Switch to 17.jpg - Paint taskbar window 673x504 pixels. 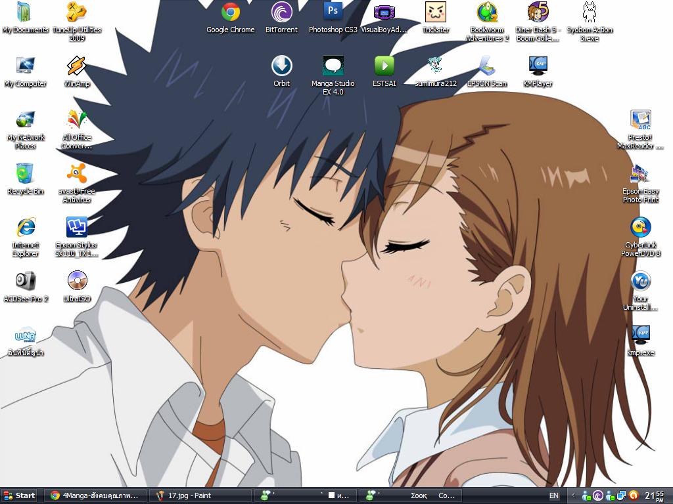pos(200,495)
